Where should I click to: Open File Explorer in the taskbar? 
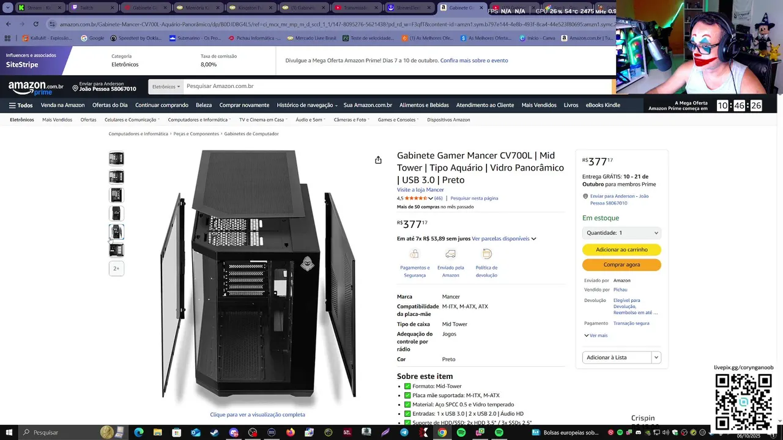click(x=158, y=432)
